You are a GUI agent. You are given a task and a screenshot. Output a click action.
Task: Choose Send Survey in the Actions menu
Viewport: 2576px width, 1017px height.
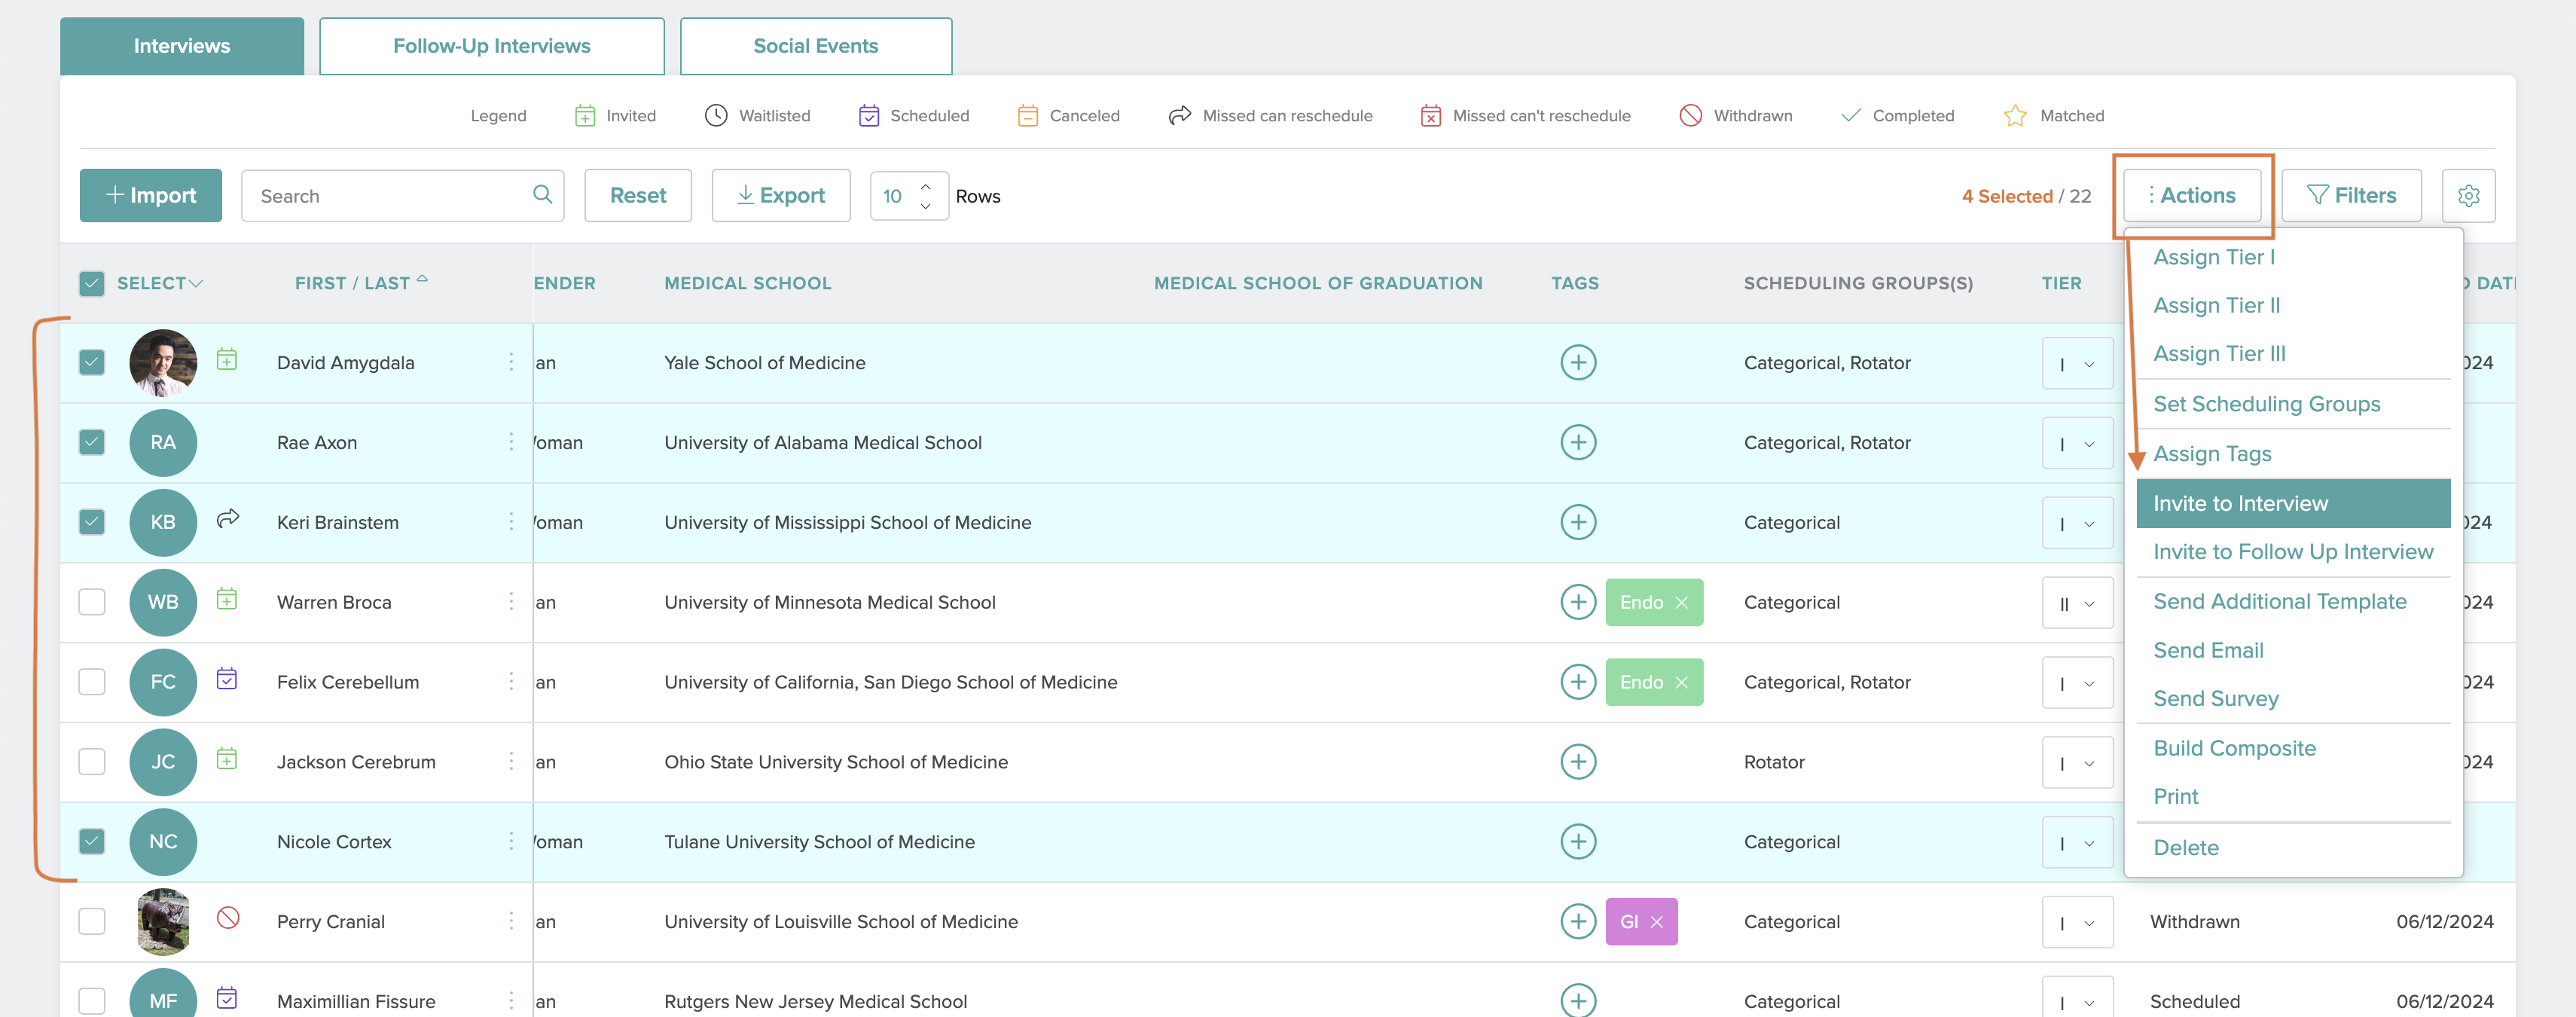click(x=2216, y=699)
